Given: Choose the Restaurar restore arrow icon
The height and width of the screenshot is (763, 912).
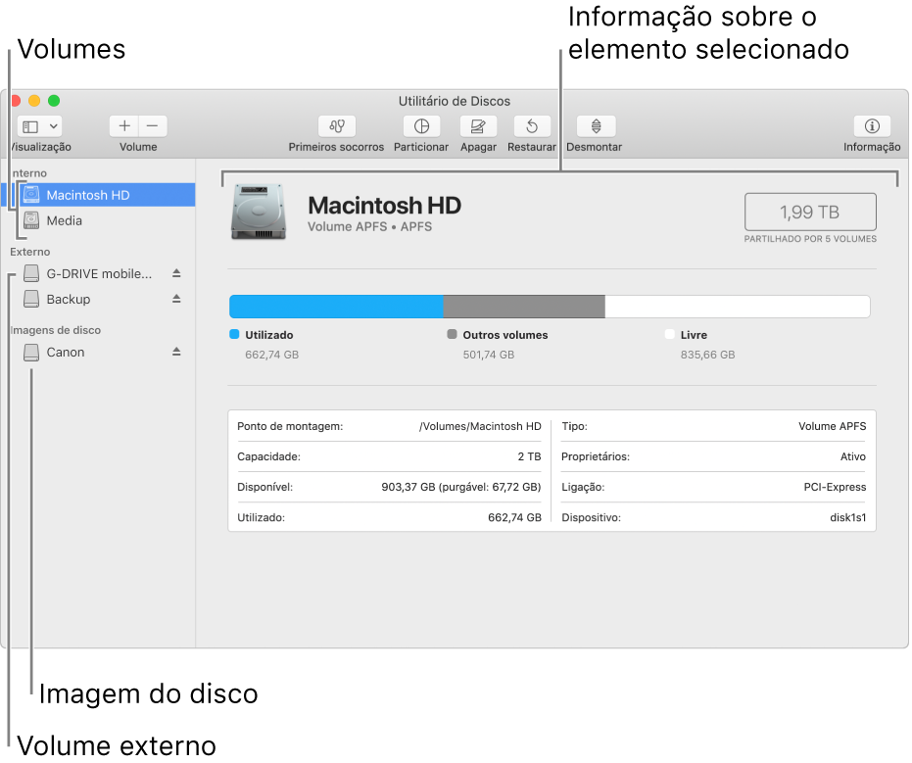Looking at the screenshot, I should click(x=532, y=126).
